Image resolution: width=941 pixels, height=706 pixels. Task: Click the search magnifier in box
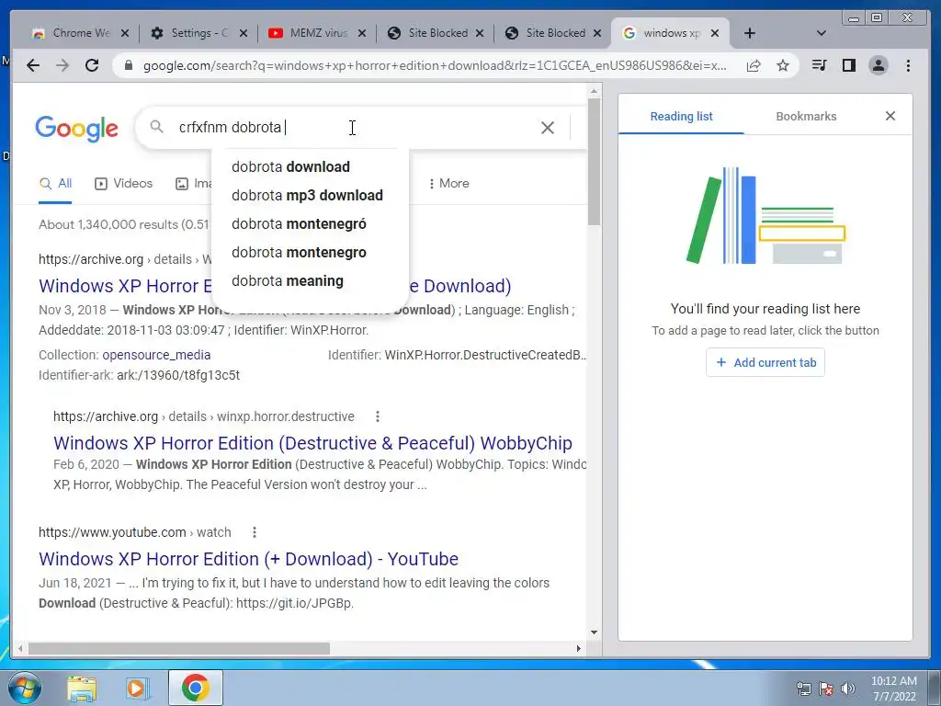pos(156,127)
